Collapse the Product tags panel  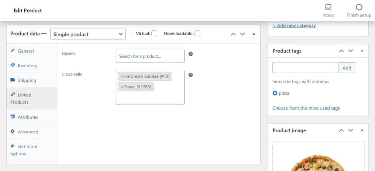pyautogui.click(x=362, y=51)
